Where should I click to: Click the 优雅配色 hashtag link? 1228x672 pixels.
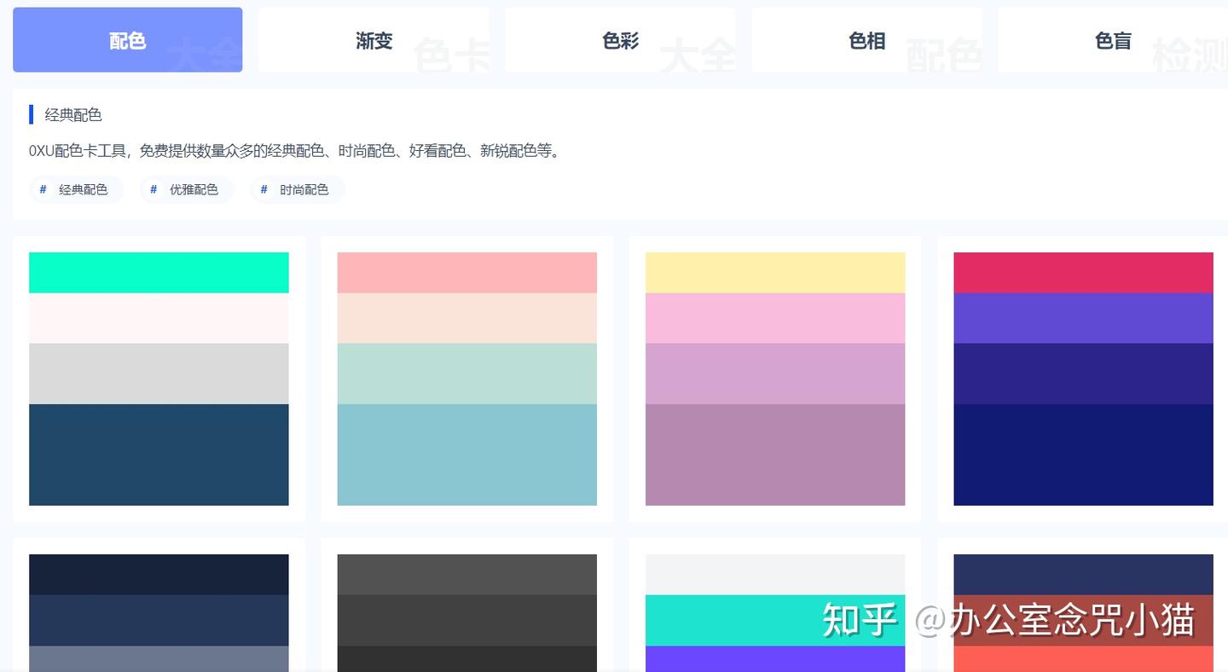click(x=187, y=189)
